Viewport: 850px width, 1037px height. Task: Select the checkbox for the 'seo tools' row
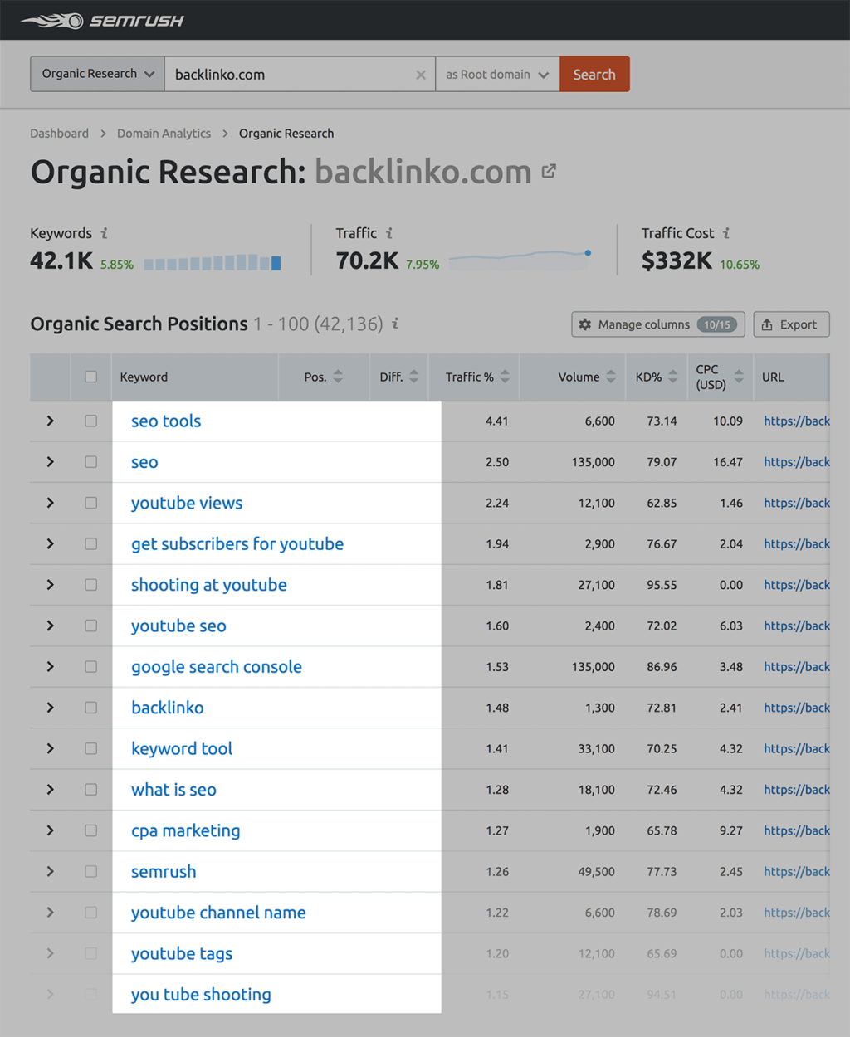[91, 421]
